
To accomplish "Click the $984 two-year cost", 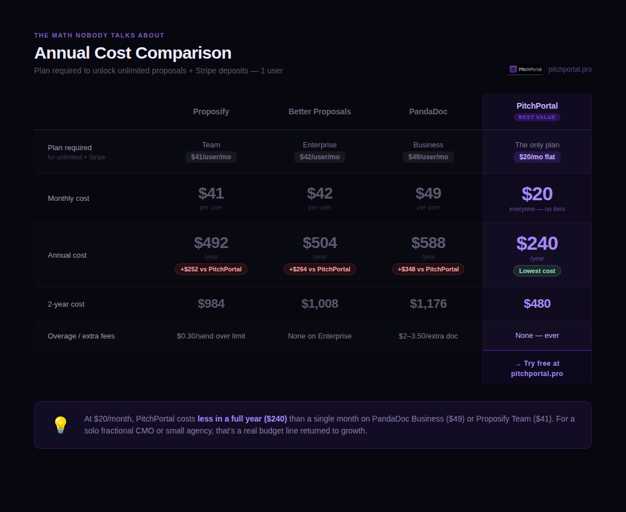I will click(211, 304).
